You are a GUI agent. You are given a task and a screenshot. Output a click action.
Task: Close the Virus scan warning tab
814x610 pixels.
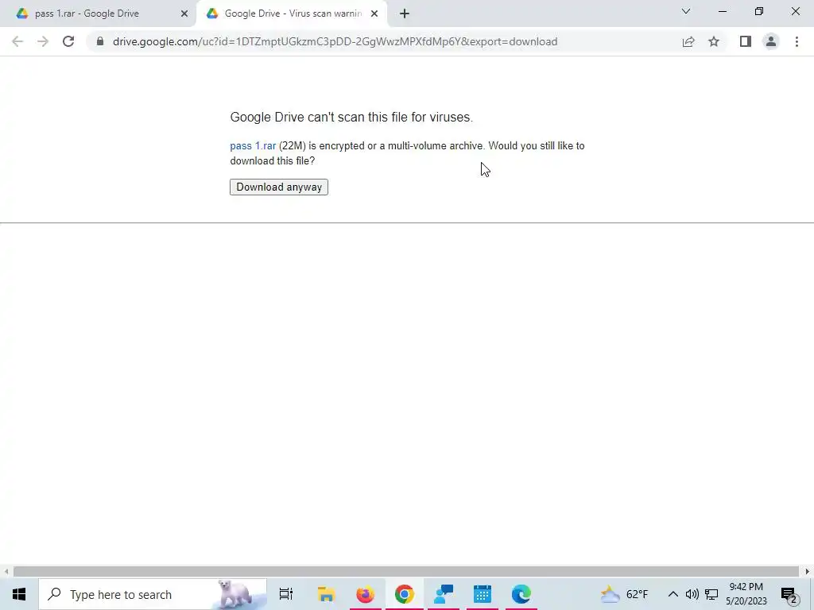pyautogui.click(x=374, y=14)
